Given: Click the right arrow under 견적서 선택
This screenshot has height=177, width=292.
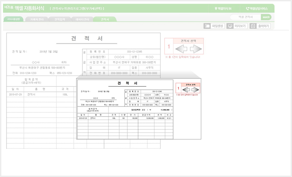Looking at the screenshot, I should point(196,49).
